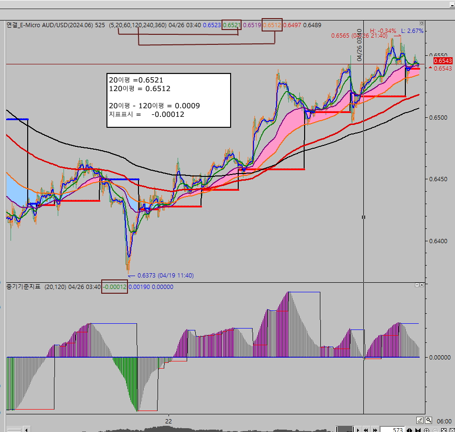455x432 pixels.
Task: Close the 중기기준지표 indicator pane
Action: pyautogui.click(x=422, y=285)
